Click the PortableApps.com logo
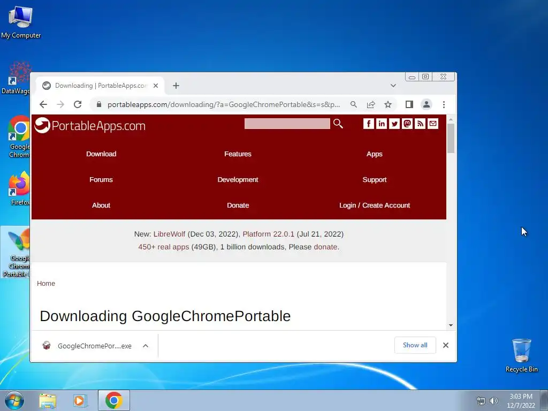The image size is (548, 411). (90, 125)
